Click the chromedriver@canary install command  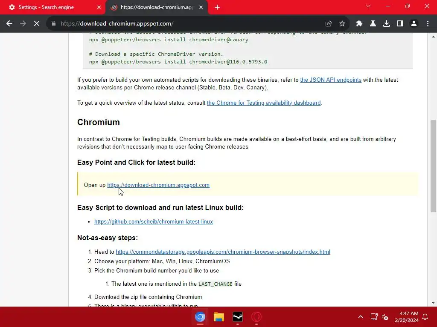tap(169, 40)
